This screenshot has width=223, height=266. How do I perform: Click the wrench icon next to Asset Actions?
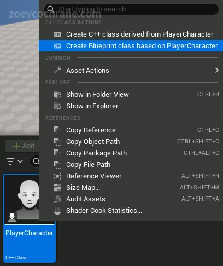click(57, 70)
